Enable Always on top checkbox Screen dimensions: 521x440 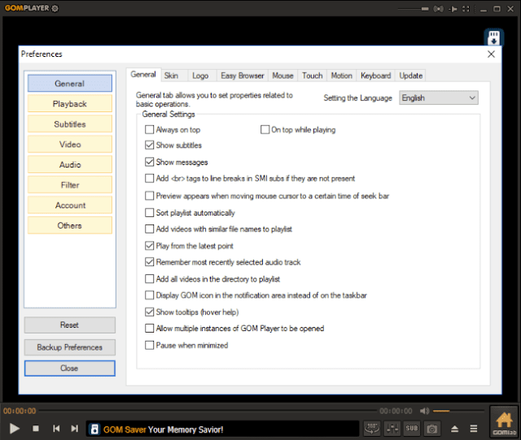tap(150, 129)
